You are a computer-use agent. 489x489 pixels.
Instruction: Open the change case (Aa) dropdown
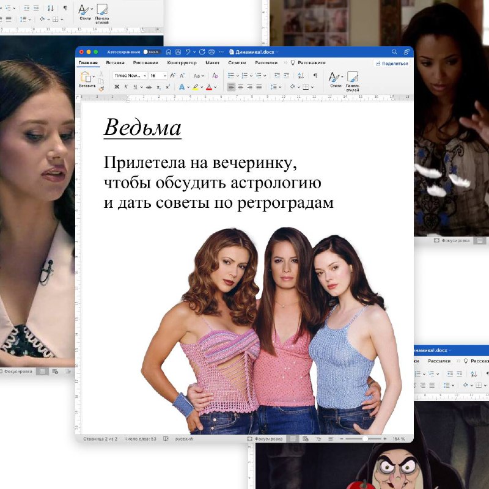click(199, 76)
